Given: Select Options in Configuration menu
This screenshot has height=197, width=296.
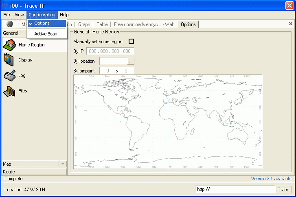Looking at the screenshot, I should (x=47, y=23).
